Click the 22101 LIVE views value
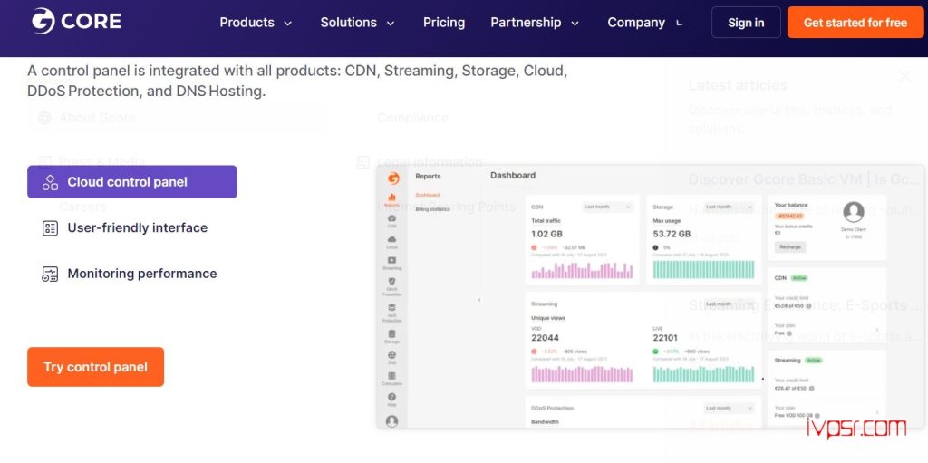 pos(665,338)
